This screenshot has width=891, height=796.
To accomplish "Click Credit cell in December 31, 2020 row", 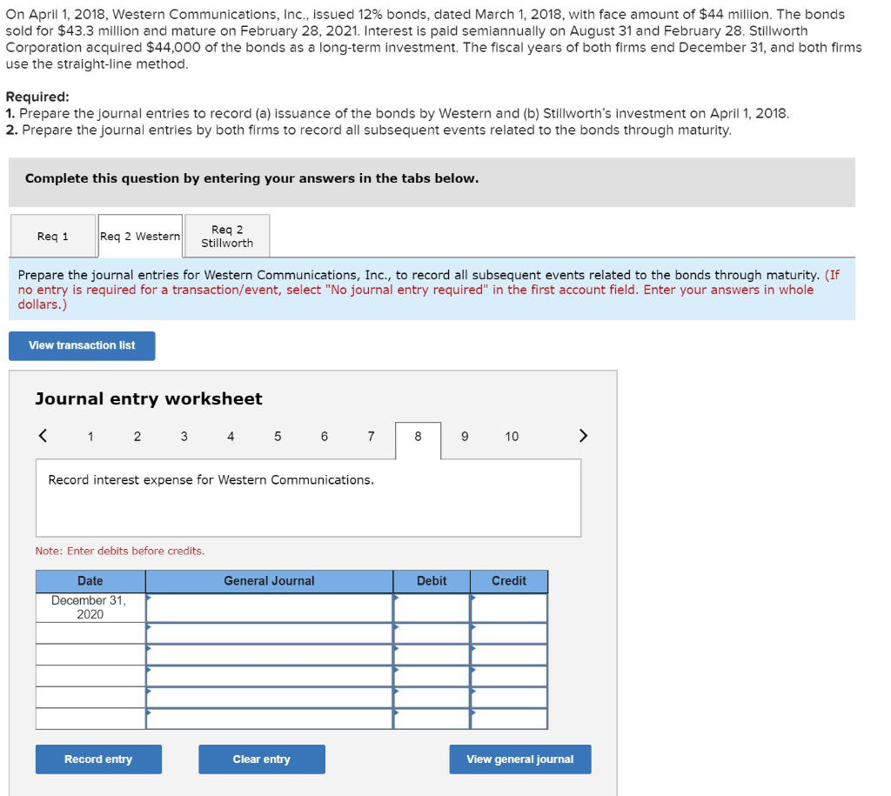I will pyautogui.click(x=509, y=608).
